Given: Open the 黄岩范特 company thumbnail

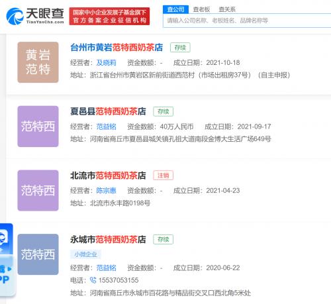Looking at the screenshot, I should [x=38, y=62].
